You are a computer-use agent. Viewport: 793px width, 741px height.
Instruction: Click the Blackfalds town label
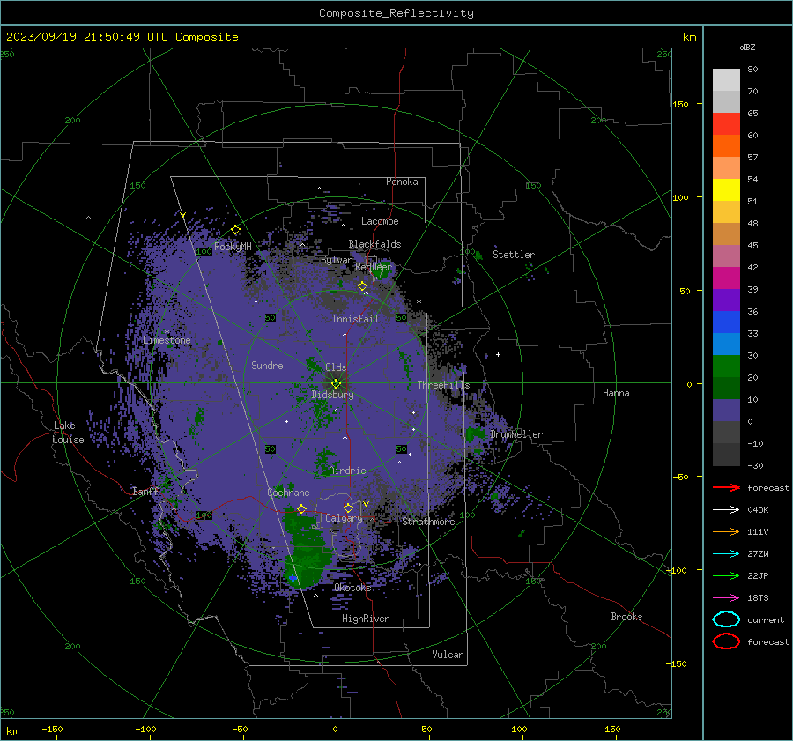pos(374,244)
